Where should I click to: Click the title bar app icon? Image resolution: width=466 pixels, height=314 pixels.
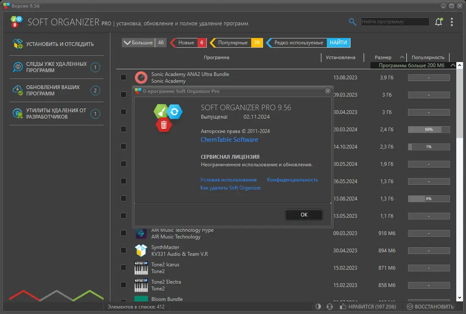[6, 5]
